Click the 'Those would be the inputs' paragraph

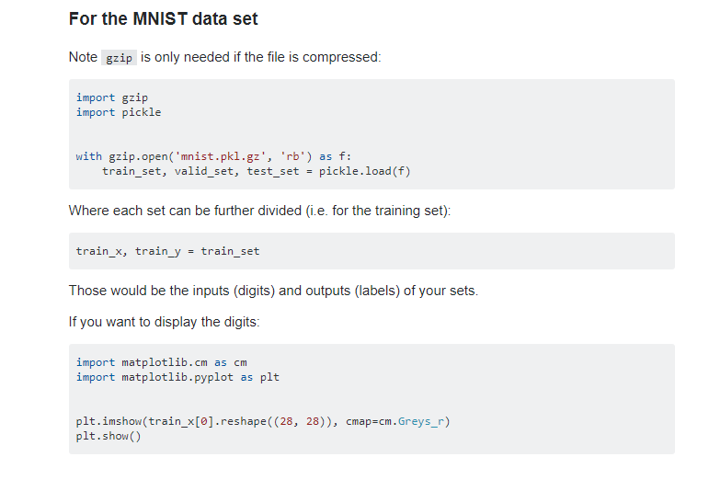pos(273,291)
